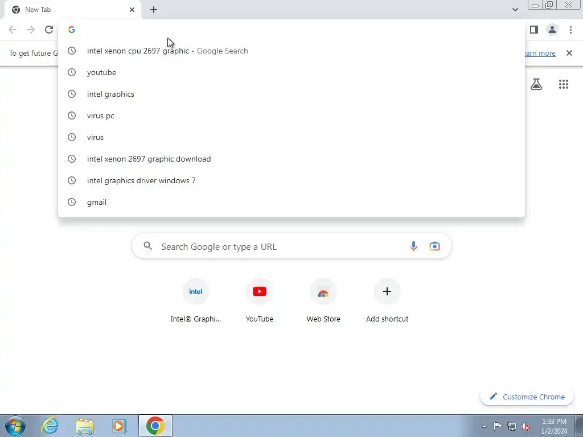The width and height of the screenshot is (583, 437).
Task: Select "intel xenon 2697 graphic download" suggestion
Action: tap(291, 159)
